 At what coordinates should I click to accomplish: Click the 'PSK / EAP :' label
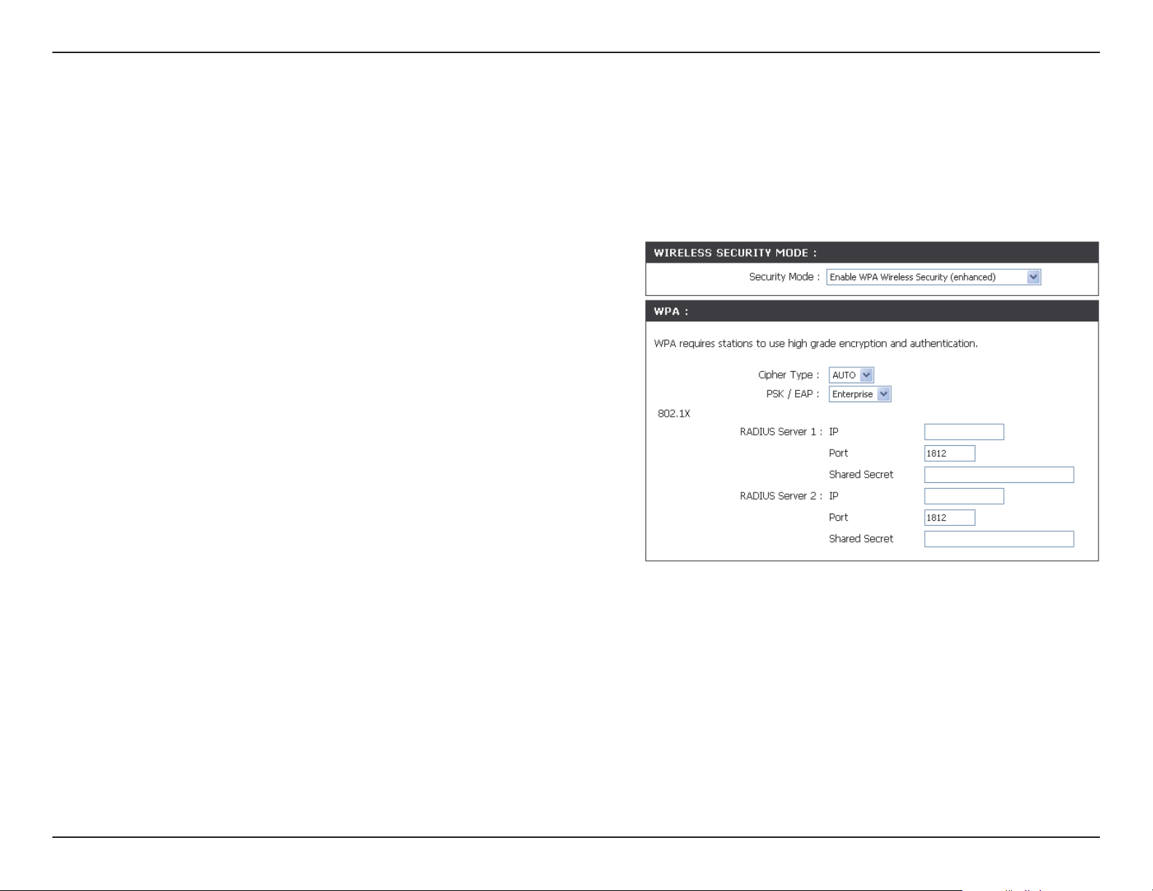coord(792,394)
